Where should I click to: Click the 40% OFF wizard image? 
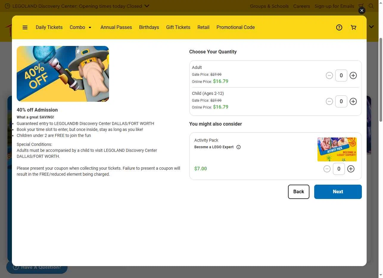pos(63,74)
